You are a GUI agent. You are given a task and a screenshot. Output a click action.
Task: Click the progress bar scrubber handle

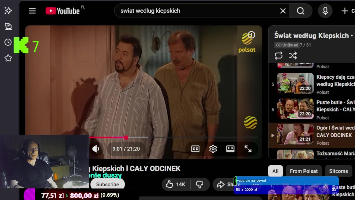click(126, 137)
